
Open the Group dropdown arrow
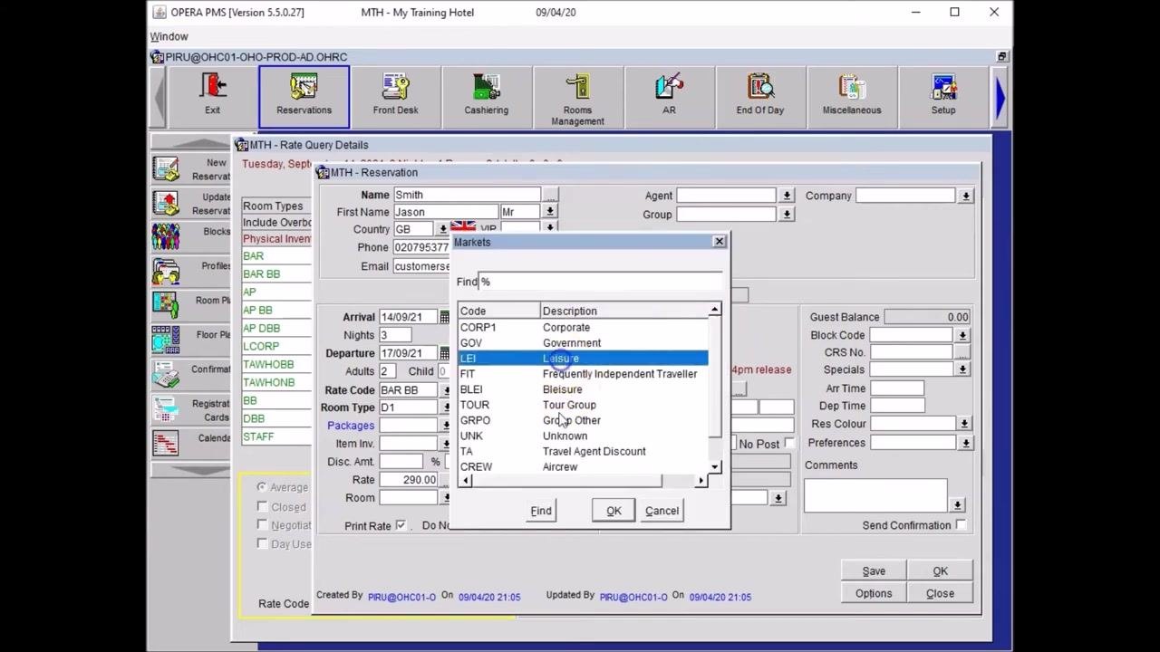[x=787, y=215]
